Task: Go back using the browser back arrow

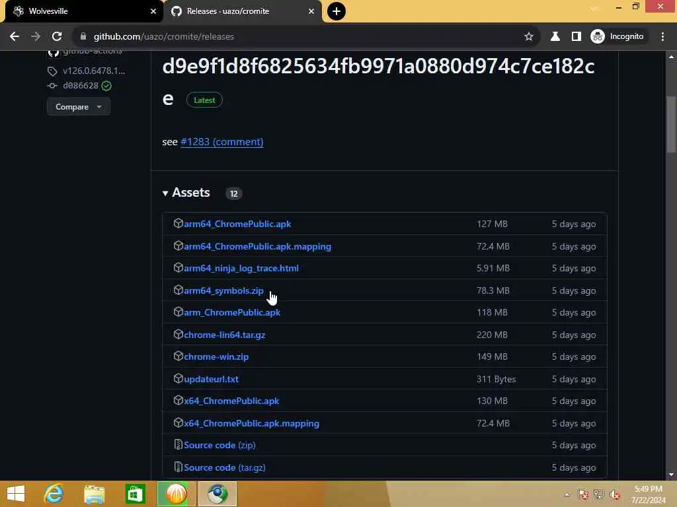Action: [x=15, y=37]
